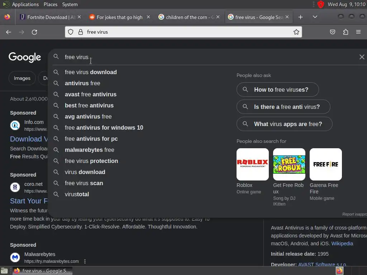This screenshot has height=275, width=367.
Task: Click the Google logo
Action: tap(25, 57)
